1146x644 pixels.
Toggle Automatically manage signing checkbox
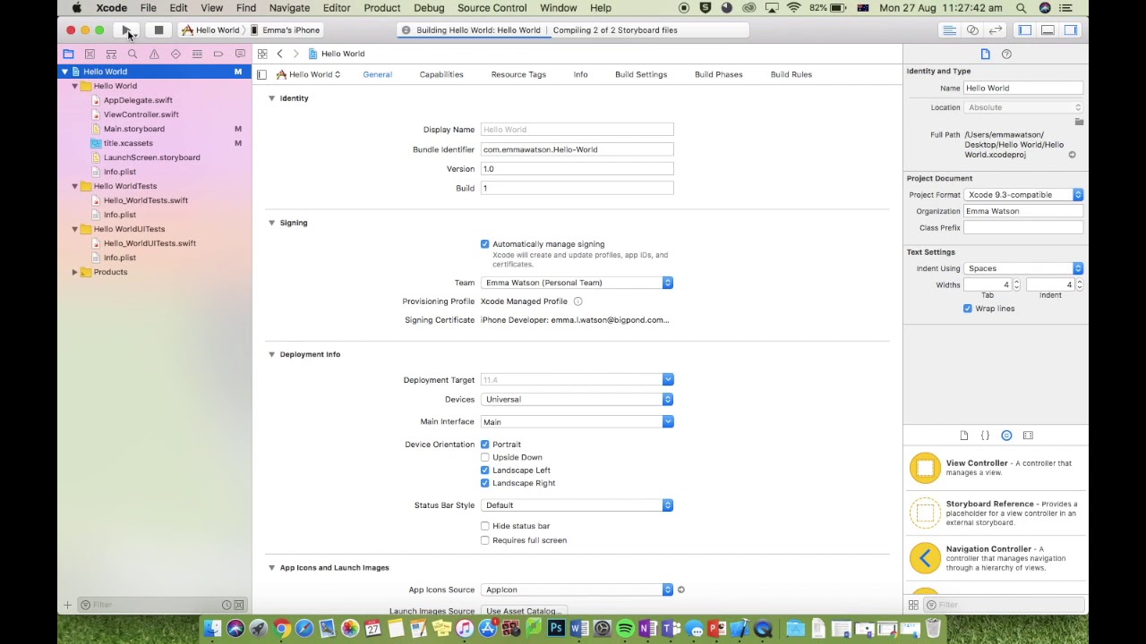point(485,244)
